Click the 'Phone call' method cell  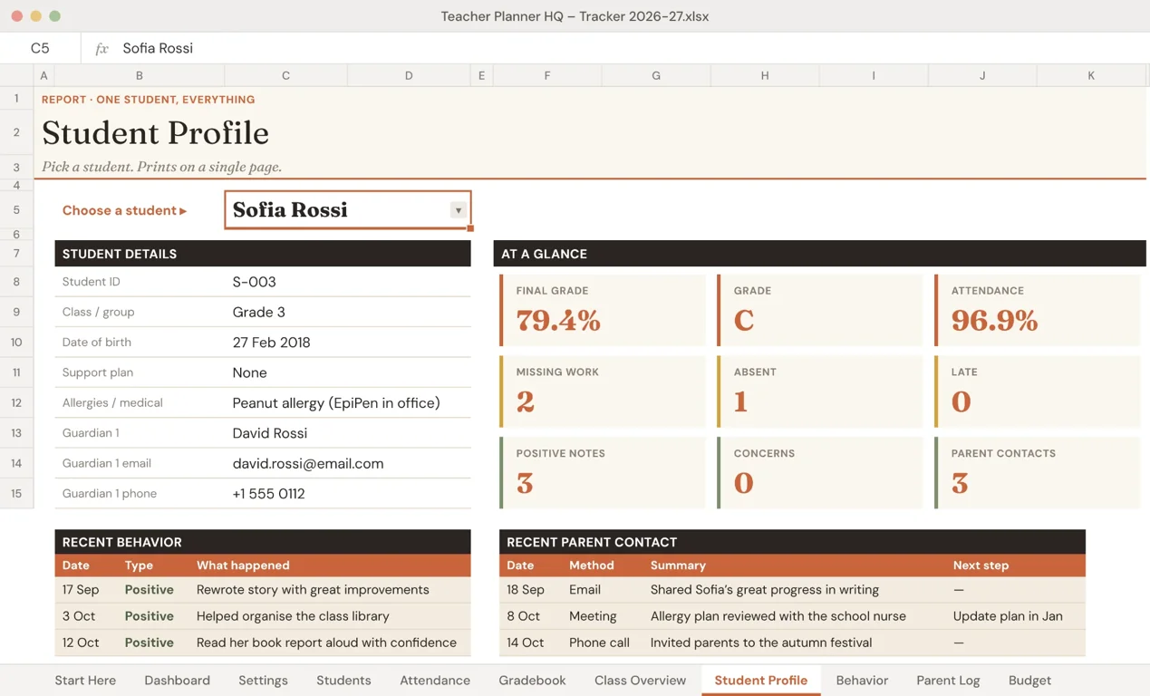599,643
